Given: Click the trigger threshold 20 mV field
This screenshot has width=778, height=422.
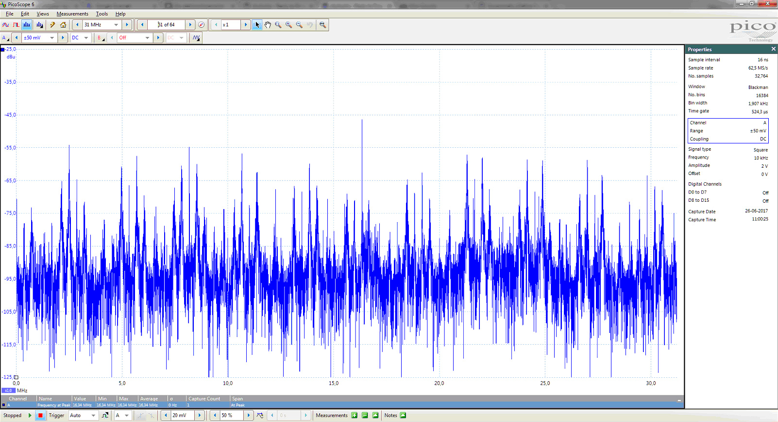Looking at the screenshot, I should point(182,416).
